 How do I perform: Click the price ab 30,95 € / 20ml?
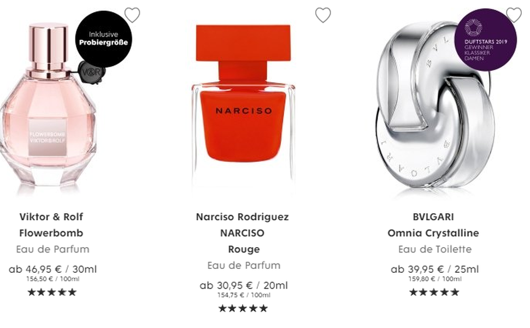point(244,285)
